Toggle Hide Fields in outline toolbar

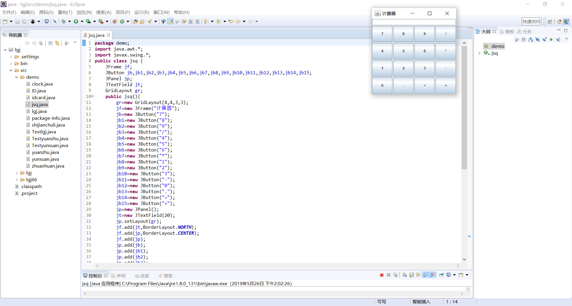(x=537, y=40)
